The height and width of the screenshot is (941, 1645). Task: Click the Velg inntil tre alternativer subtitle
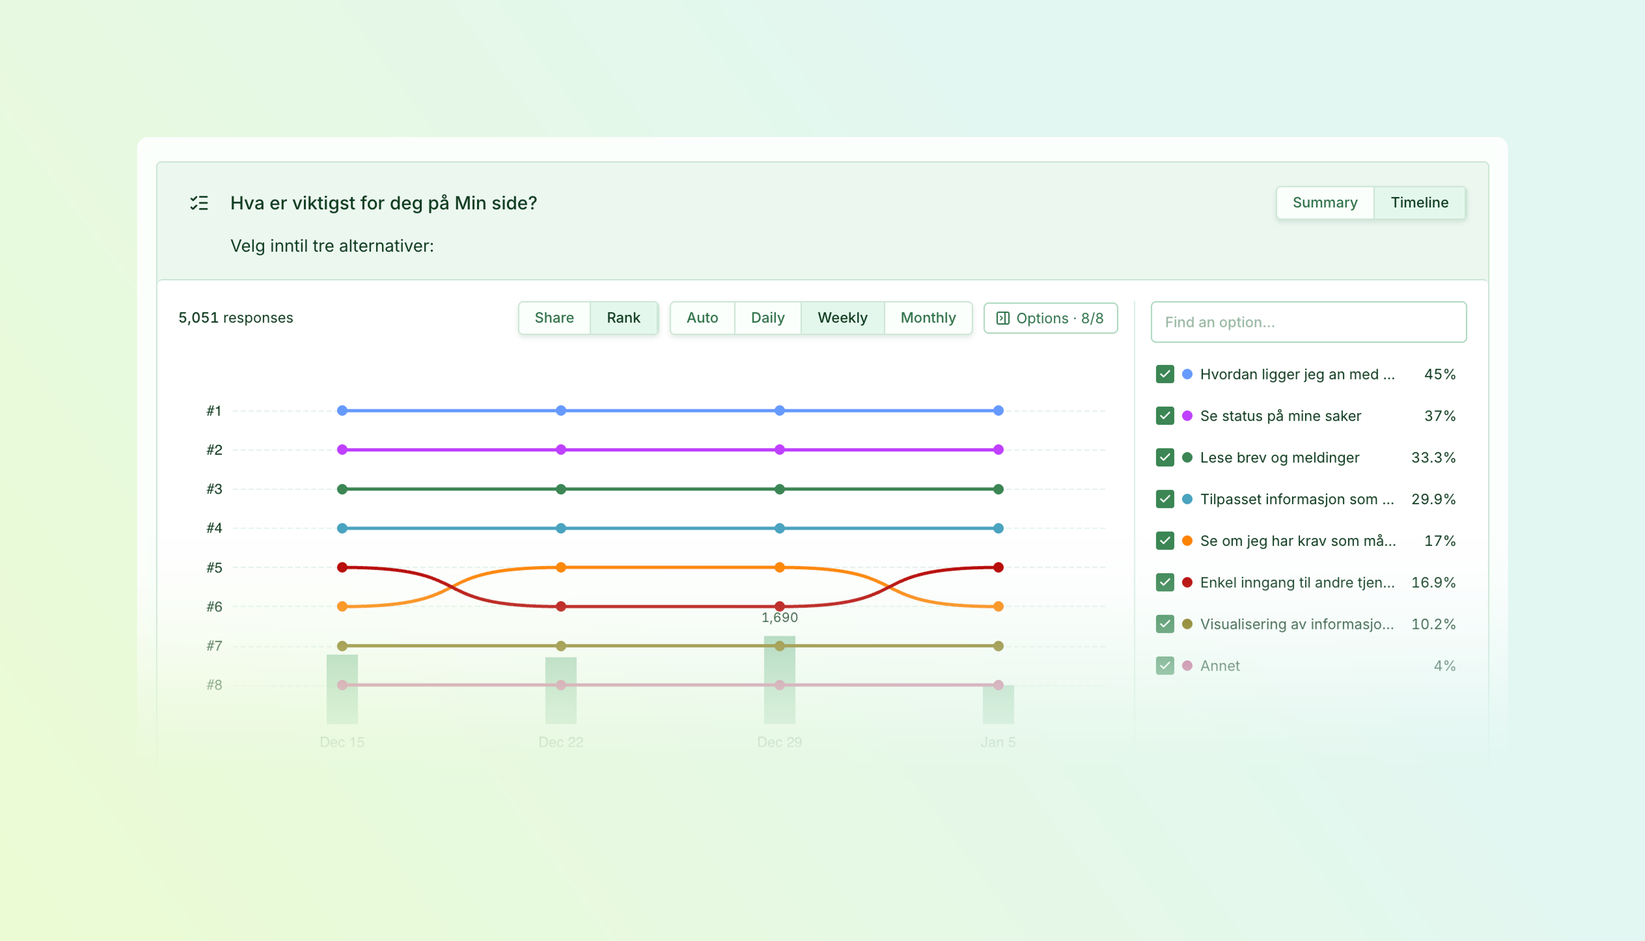332,246
